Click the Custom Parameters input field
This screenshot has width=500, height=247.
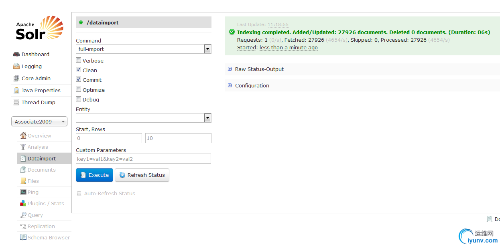pyautogui.click(x=143, y=158)
